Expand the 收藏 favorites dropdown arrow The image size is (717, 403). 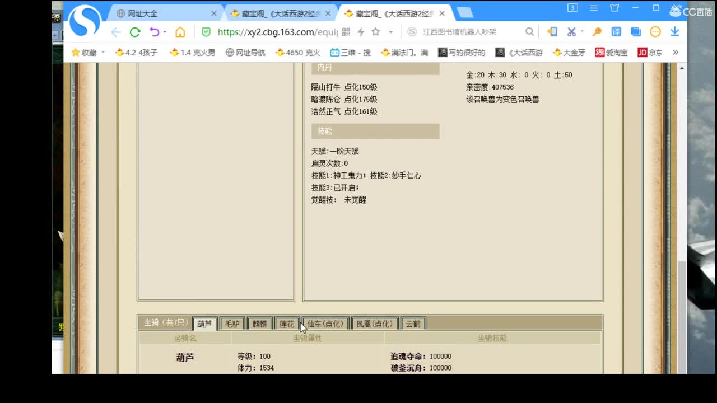tap(103, 53)
